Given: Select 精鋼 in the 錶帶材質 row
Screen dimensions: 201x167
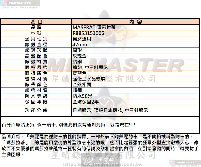Looking at the screenshot, I should point(77,90).
